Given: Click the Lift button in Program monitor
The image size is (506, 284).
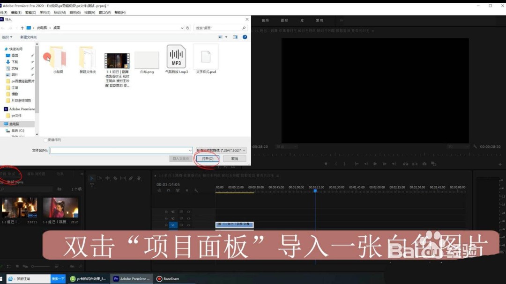Looking at the screenshot, I should click(405, 164).
